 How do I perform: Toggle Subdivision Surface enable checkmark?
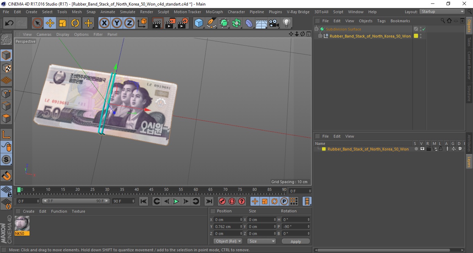click(424, 29)
